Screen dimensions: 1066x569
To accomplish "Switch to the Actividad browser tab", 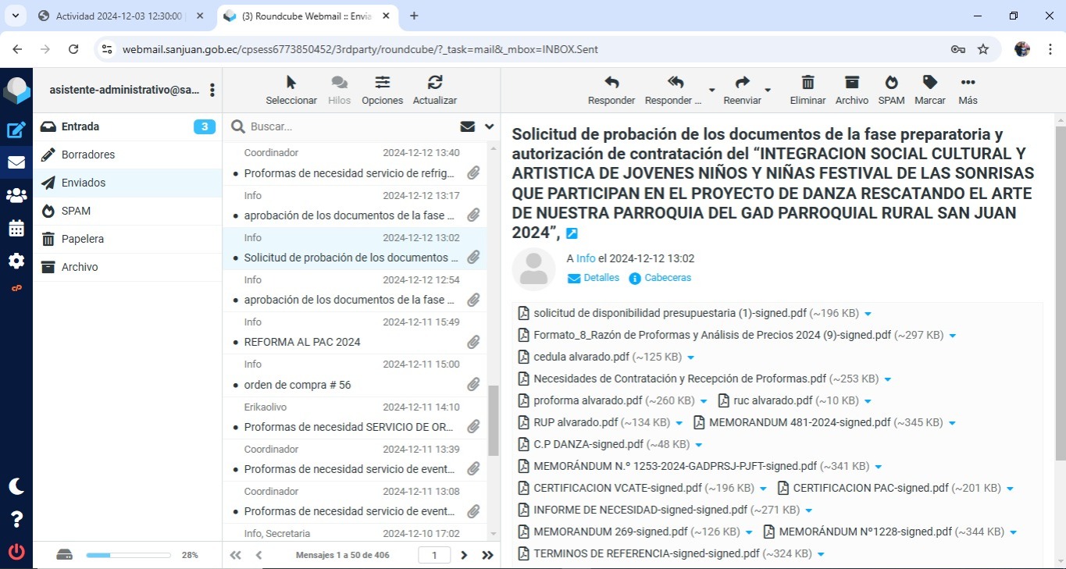I will coord(119,16).
